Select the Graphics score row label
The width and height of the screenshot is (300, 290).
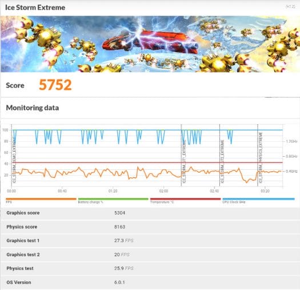tap(23, 213)
